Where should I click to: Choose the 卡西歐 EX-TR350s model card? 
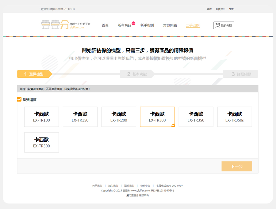click(x=235, y=117)
